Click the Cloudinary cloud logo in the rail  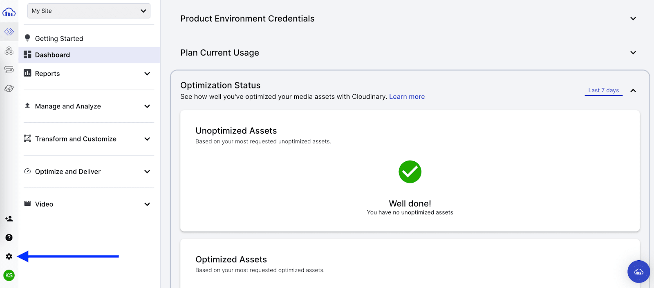tap(9, 12)
